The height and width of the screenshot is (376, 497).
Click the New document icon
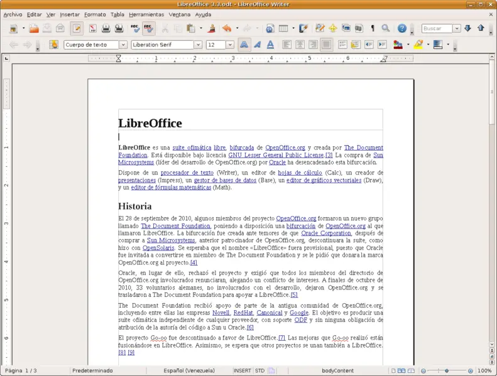pos(13,28)
